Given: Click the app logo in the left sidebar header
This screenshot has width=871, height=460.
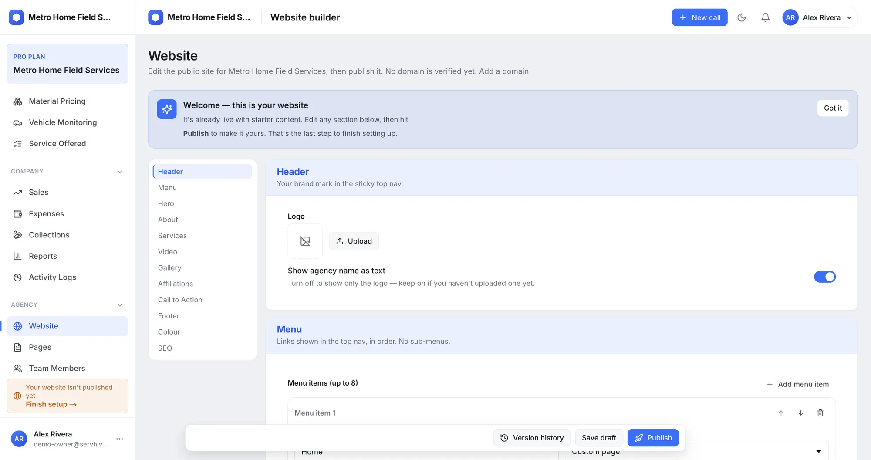Looking at the screenshot, I should pyautogui.click(x=16, y=17).
